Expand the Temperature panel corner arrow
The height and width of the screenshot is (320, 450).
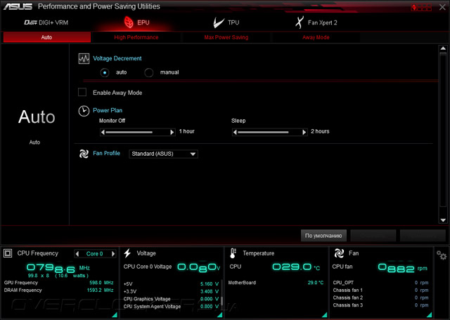coord(325,315)
